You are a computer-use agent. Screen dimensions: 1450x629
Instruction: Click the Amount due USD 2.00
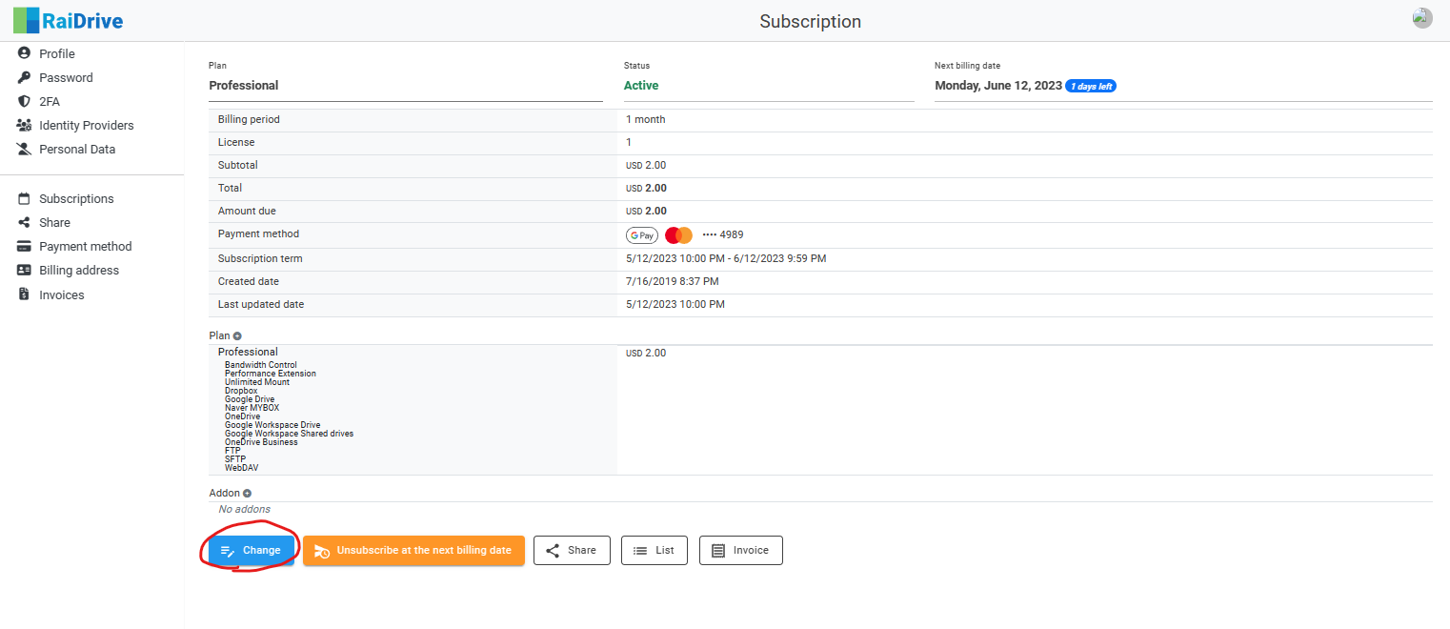tap(646, 212)
